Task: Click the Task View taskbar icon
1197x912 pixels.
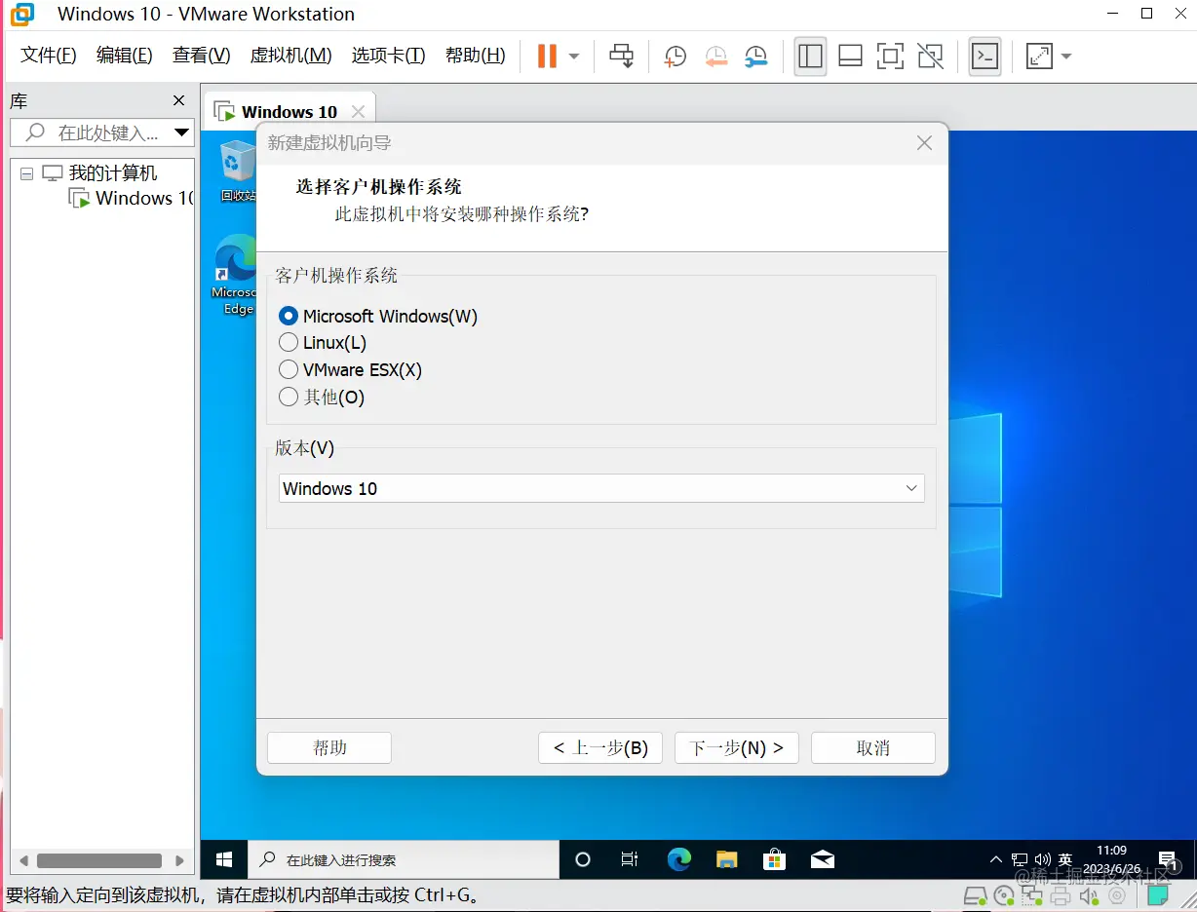Action: click(630, 859)
